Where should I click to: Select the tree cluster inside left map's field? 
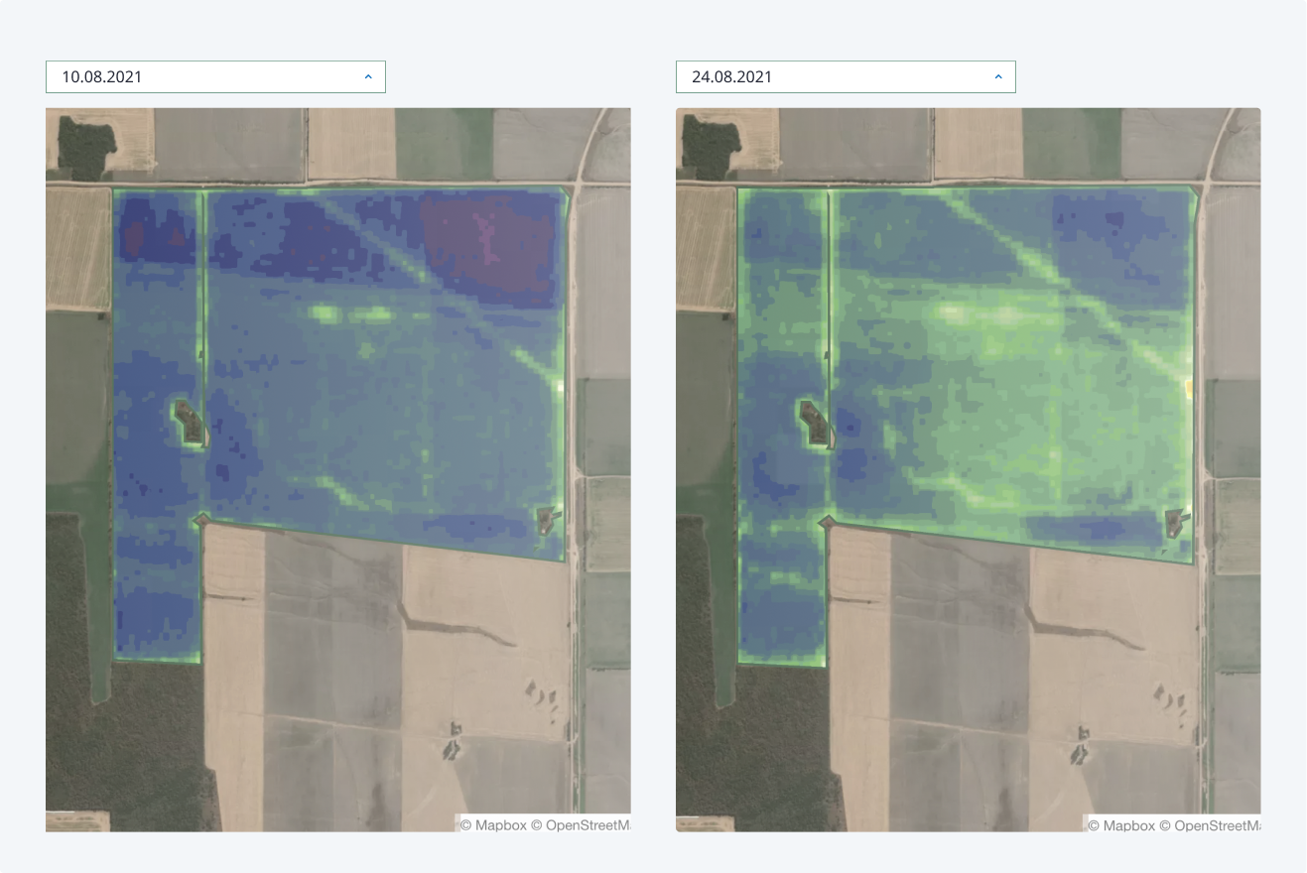tap(188, 421)
